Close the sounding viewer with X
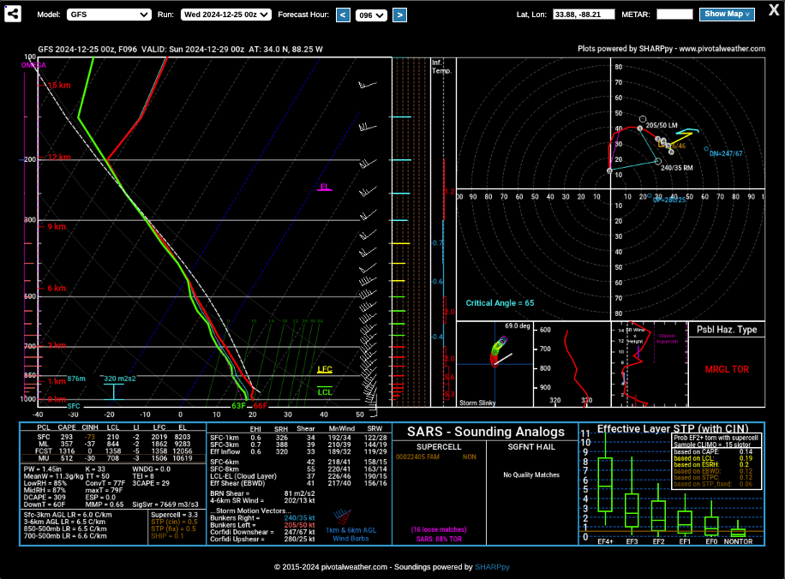 773,12
